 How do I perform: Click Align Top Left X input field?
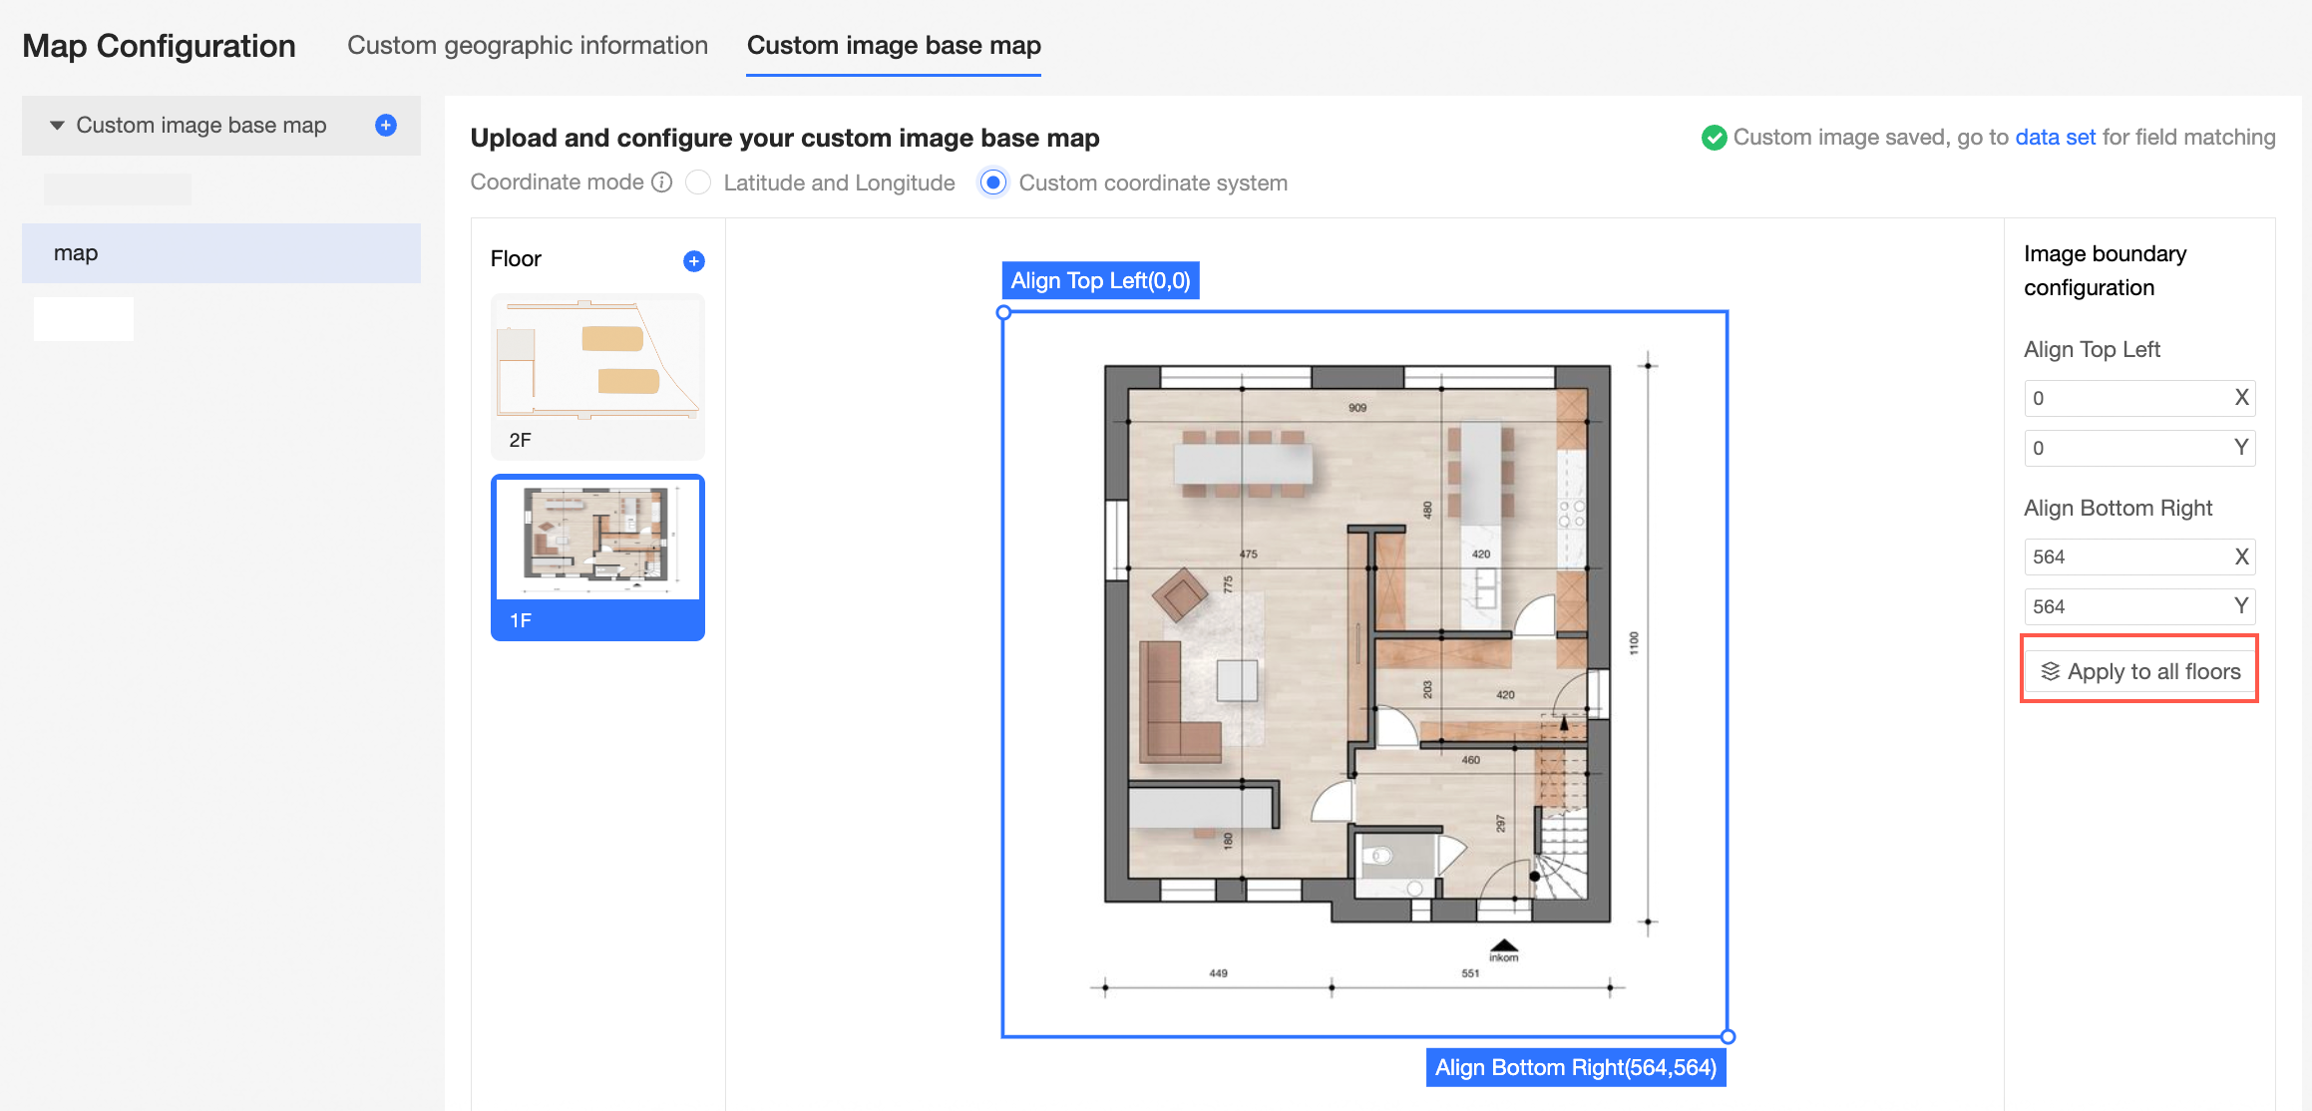click(2124, 398)
